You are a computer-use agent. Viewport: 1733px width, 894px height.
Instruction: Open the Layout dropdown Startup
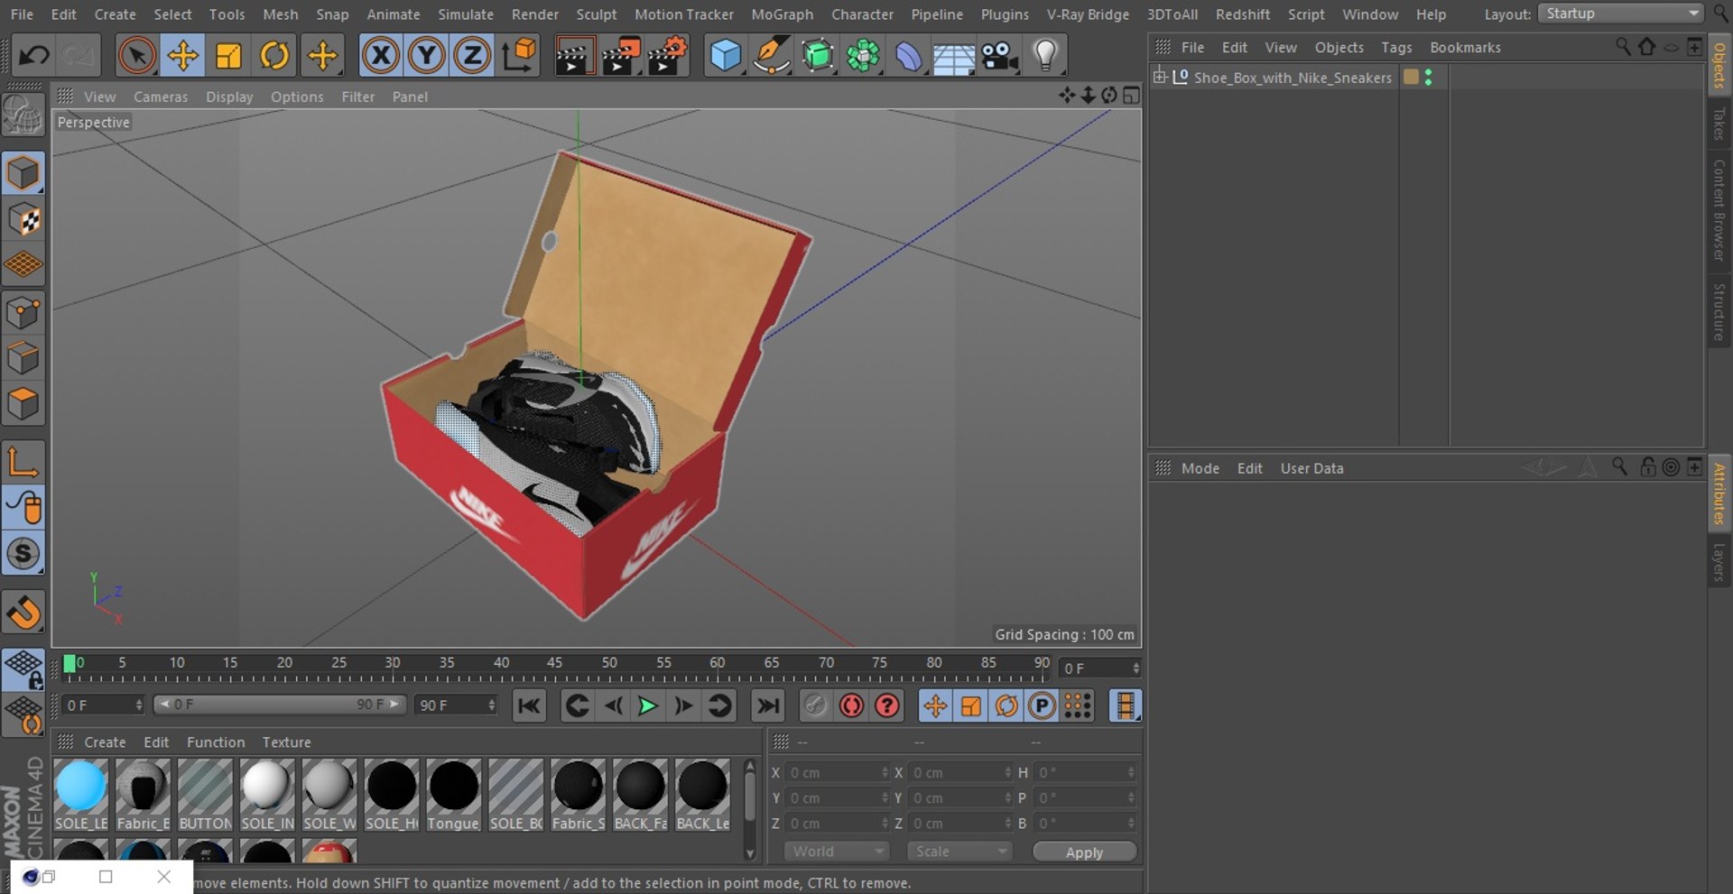click(x=1621, y=14)
